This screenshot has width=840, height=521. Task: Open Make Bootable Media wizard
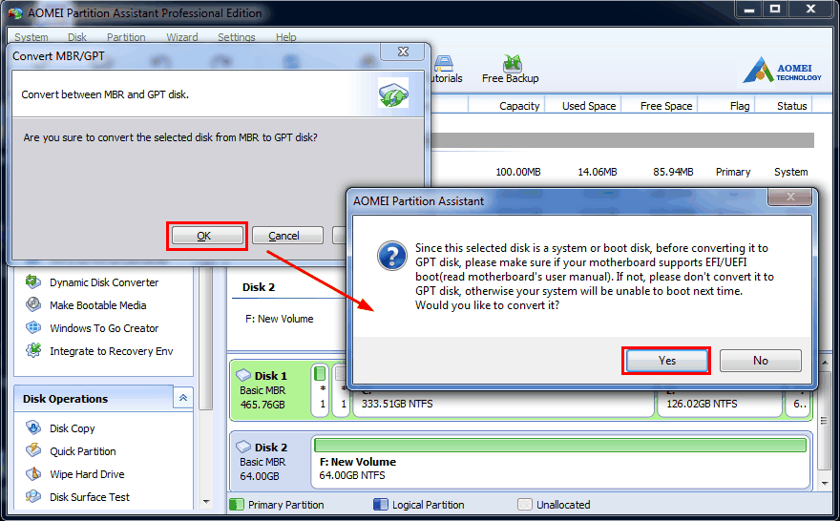(98, 305)
